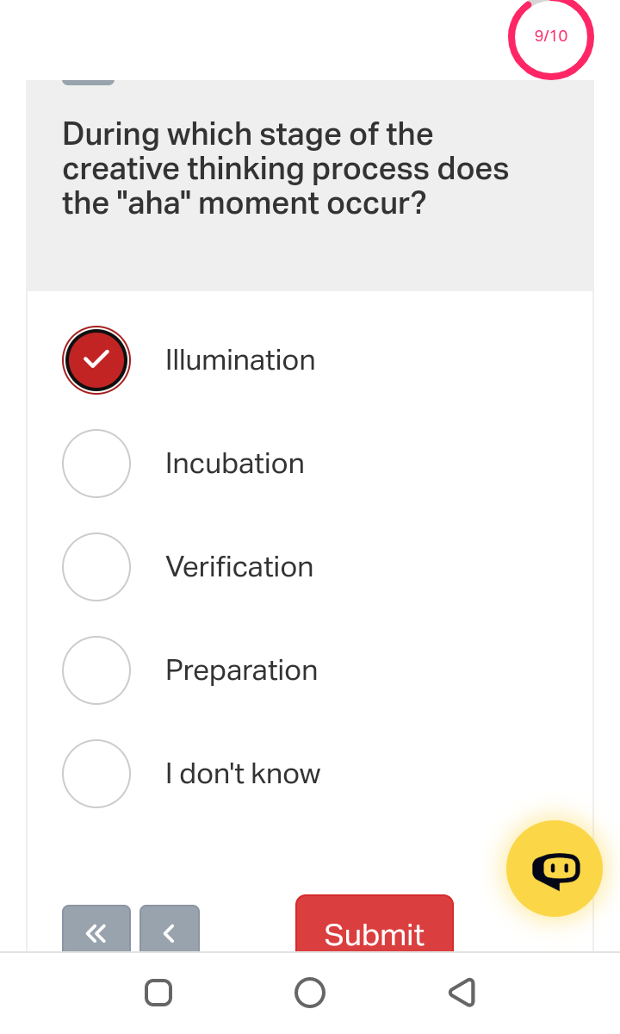Tap the Android home circle icon
The height and width of the screenshot is (1034, 620).
[x=310, y=992]
